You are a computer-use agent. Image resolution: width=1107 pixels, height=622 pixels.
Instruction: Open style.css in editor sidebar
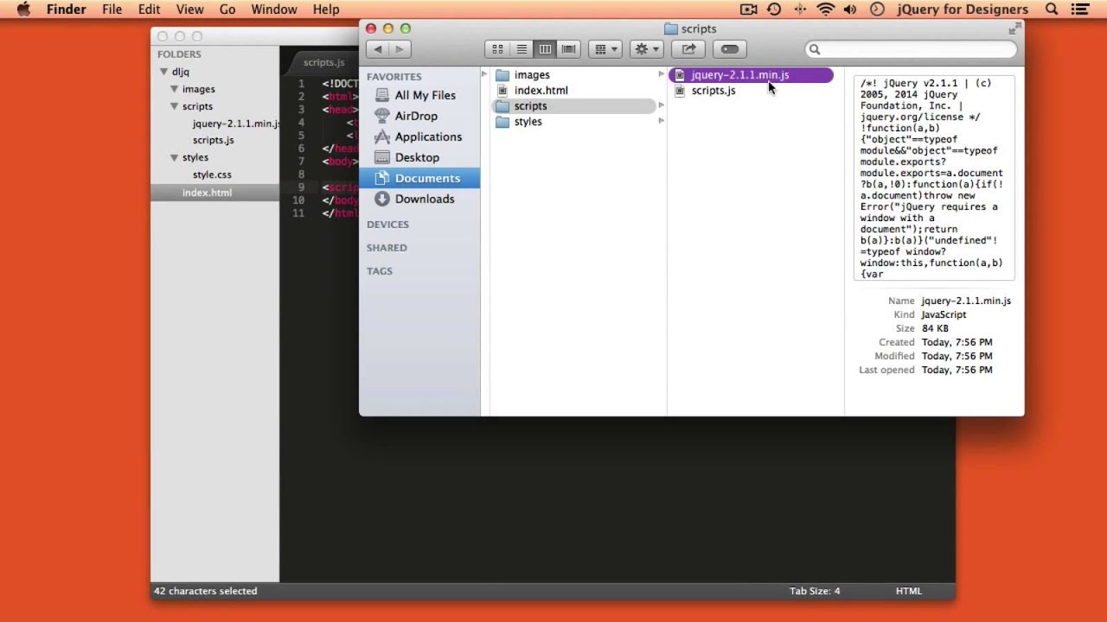(x=212, y=175)
